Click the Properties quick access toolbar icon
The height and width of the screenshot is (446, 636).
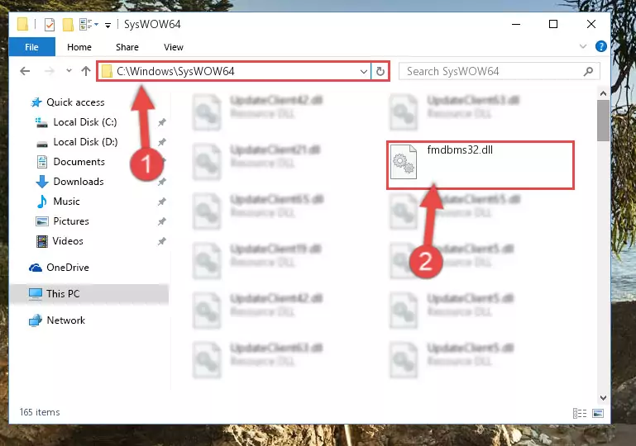coord(49,24)
